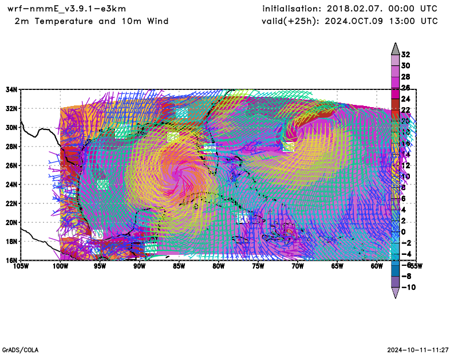Click the initialisation date '2018.02.07. 00:00 UTC'

pyautogui.click(x=382, y=9)
